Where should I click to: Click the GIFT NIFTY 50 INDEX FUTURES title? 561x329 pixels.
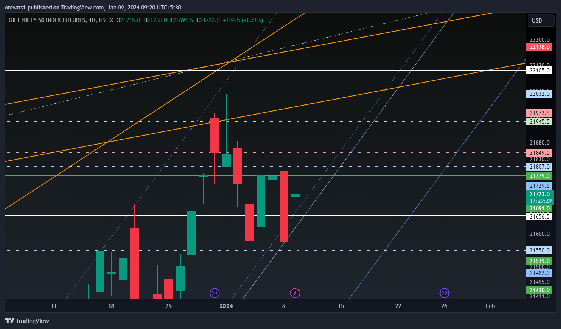47,20
